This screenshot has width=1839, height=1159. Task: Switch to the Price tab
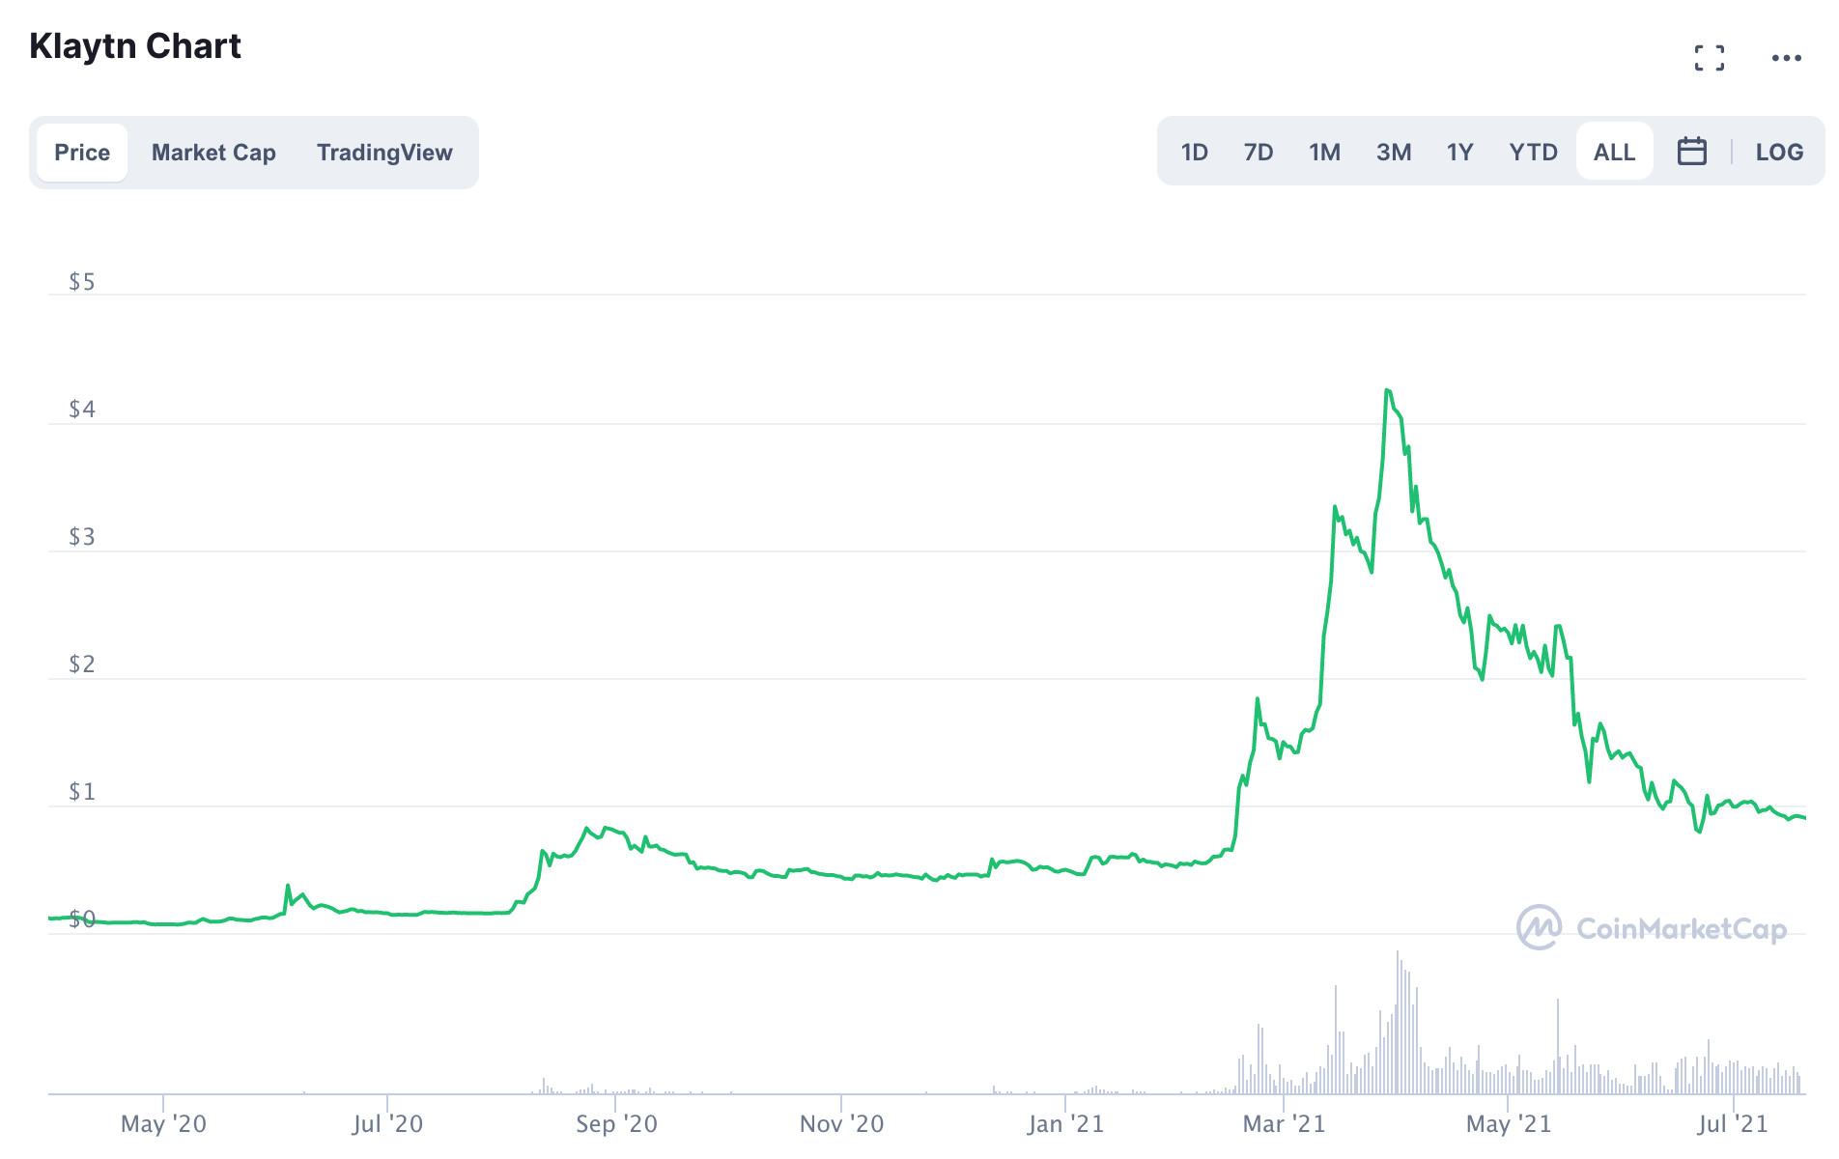coord(82,153)
